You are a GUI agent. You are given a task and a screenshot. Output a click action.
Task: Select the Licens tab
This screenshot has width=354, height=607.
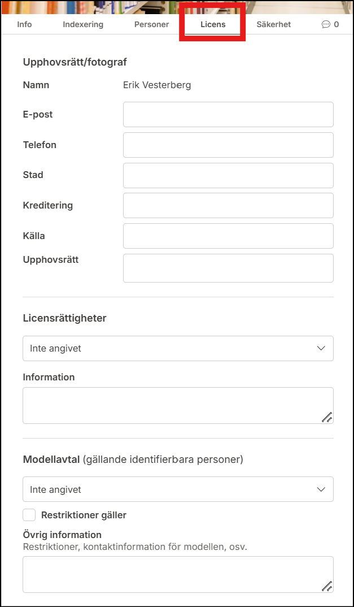pos(213,24)
